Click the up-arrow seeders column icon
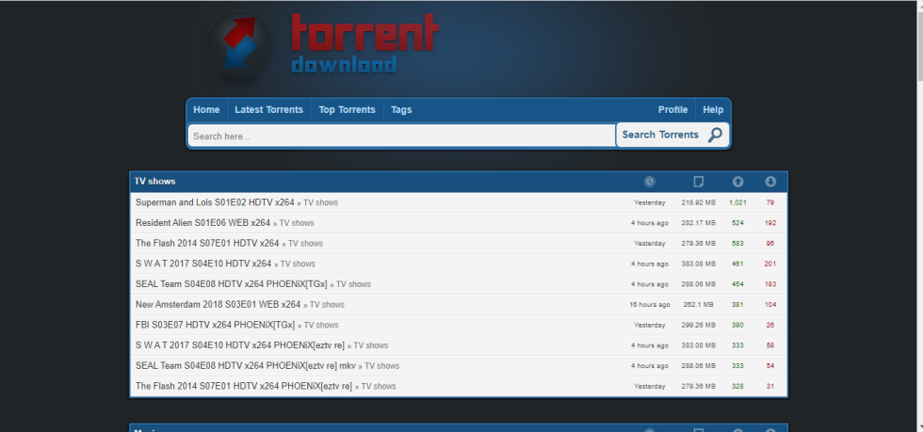 [737, 182]
